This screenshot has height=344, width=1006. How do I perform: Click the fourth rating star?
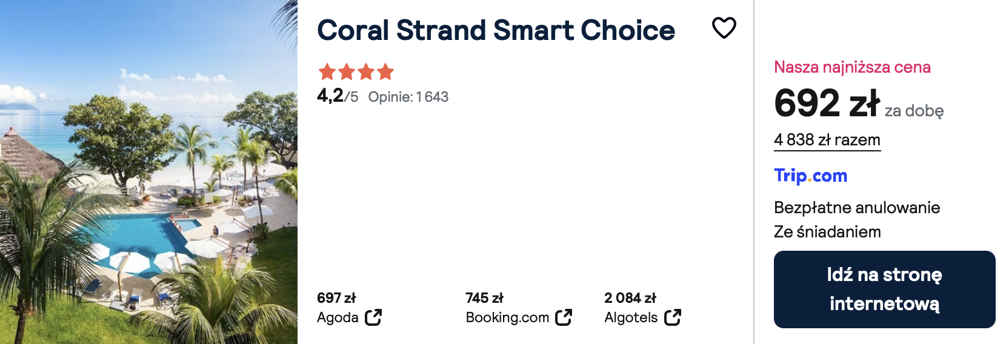tap(385, 72)
